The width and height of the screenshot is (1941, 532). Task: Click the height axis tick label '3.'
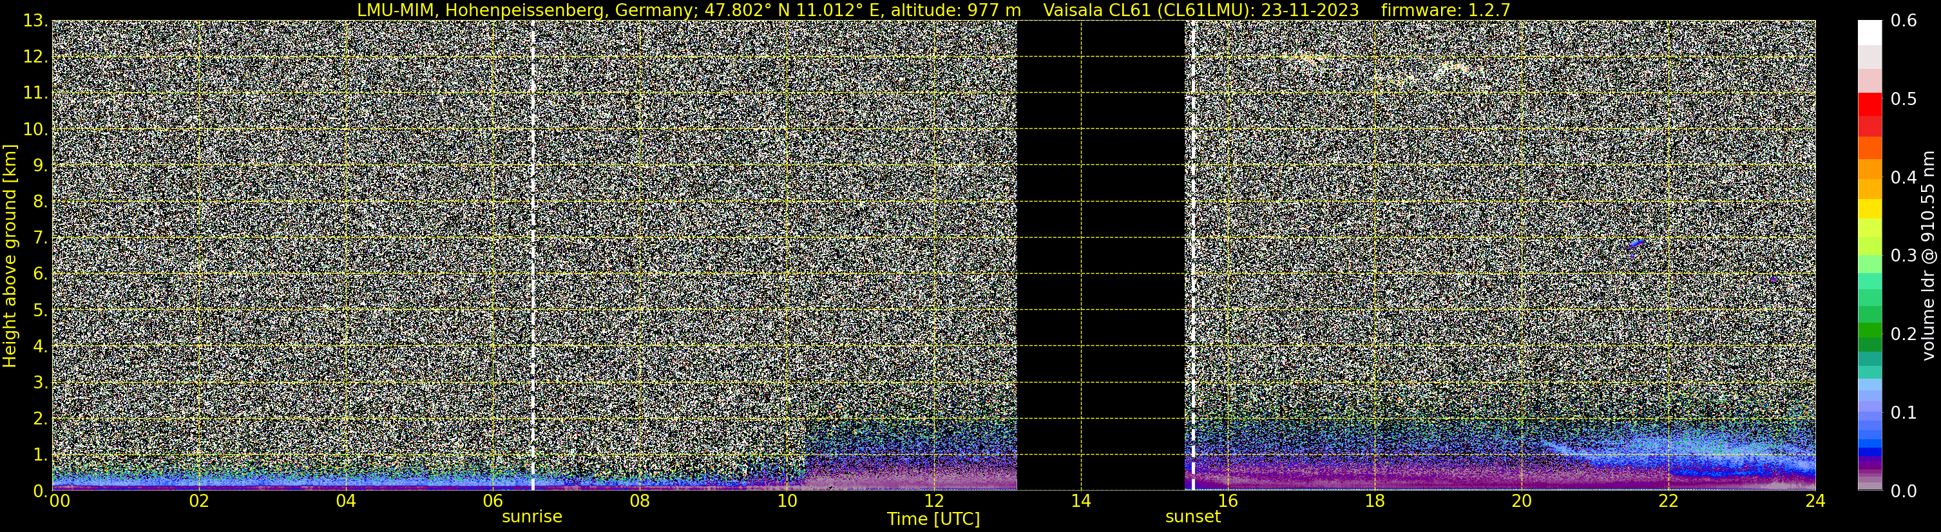pyautogui.click(x=39, y=382)
